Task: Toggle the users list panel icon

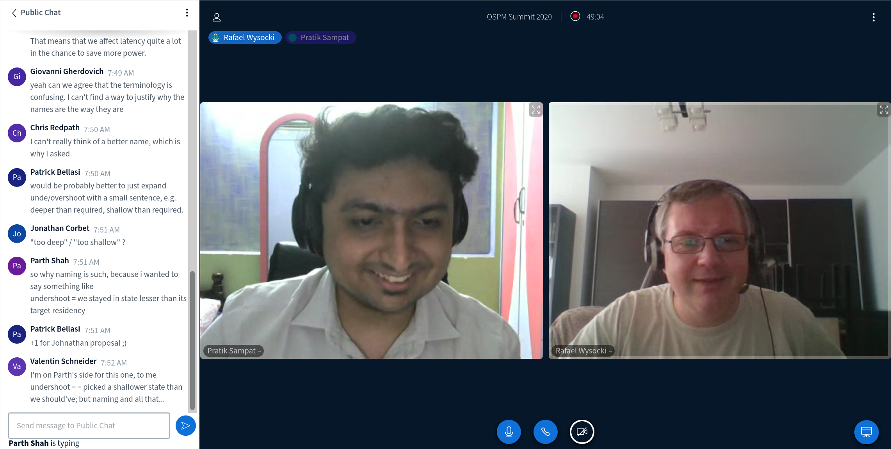Action: (217, 17)
